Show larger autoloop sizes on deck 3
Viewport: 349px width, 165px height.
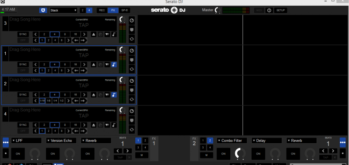point(84,34)
